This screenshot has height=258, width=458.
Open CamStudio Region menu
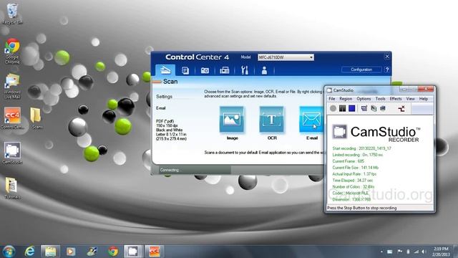(x=346, y=99)
